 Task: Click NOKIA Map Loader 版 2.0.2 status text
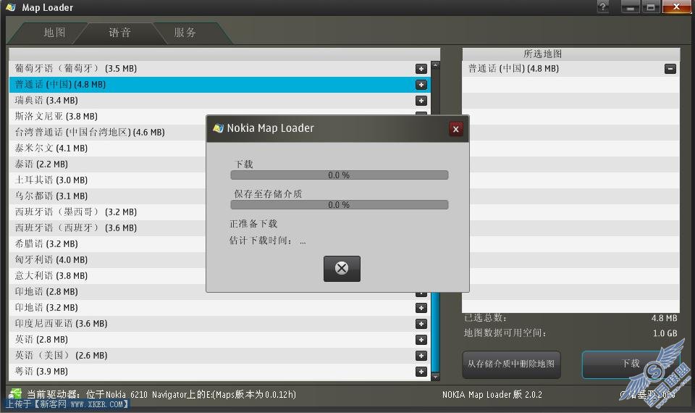(x=492, y=394)
